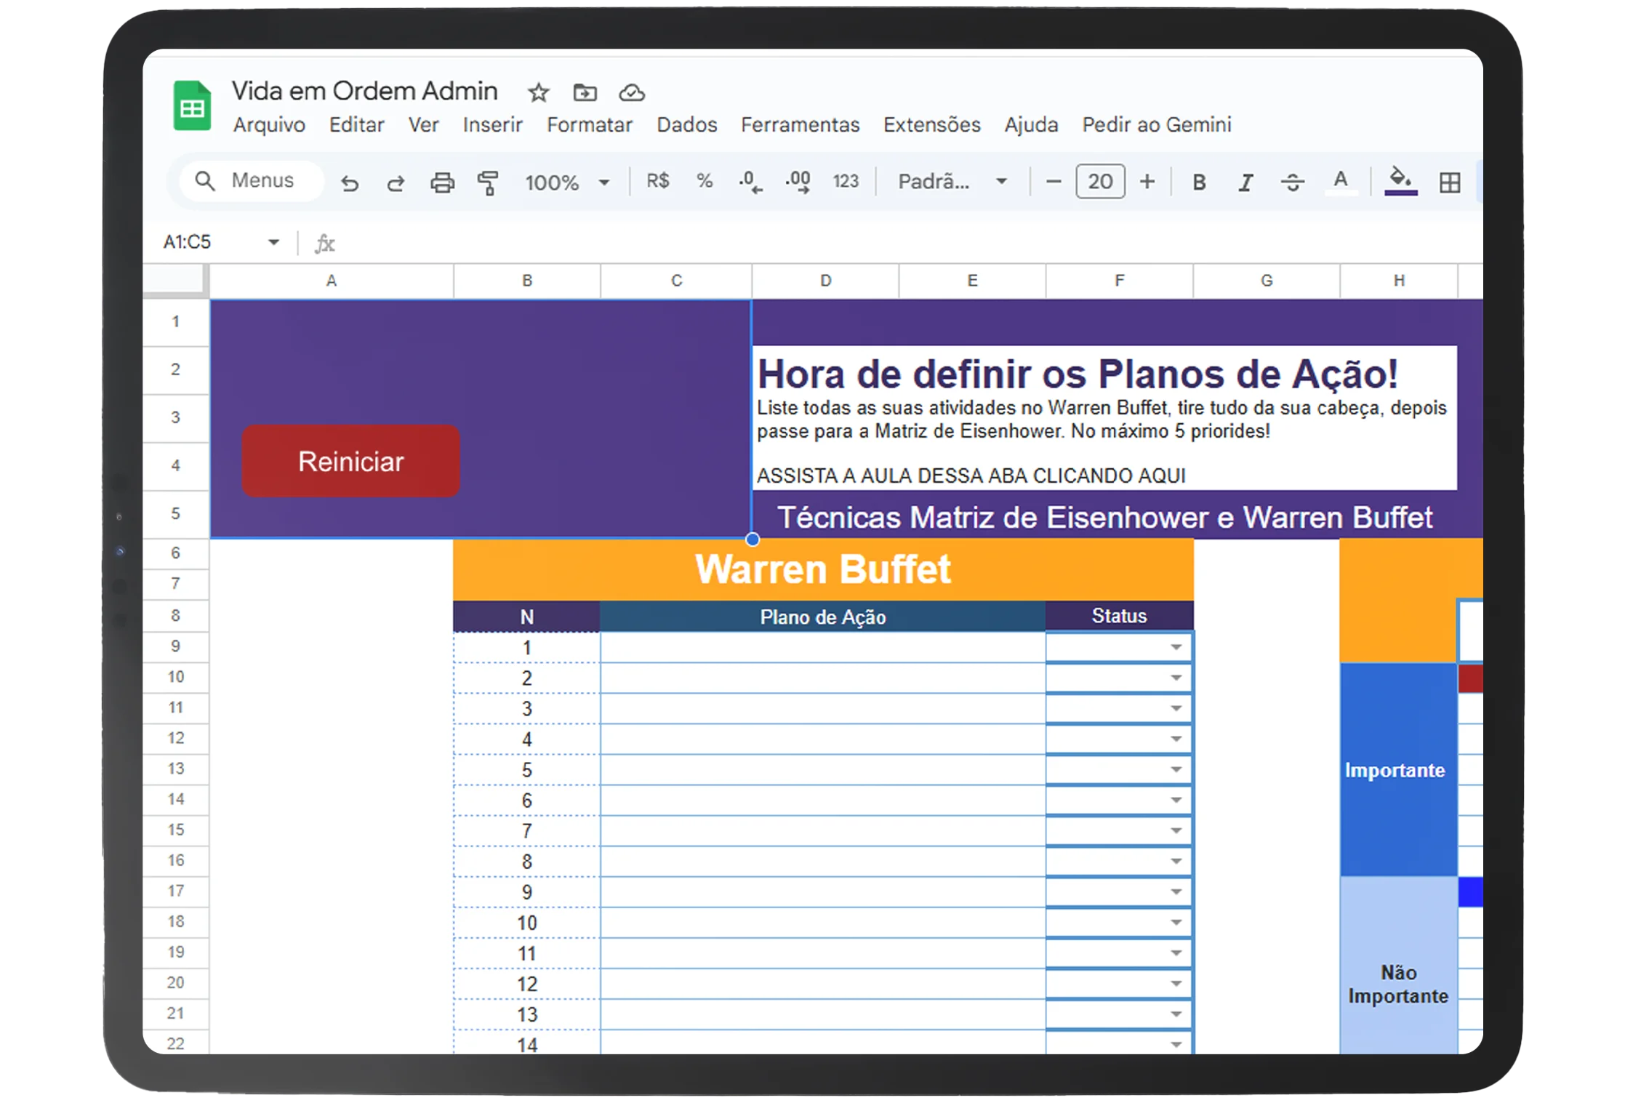Click the print icon
Viewport: 1625px width, 1103px height.
[x=442, y=182]
